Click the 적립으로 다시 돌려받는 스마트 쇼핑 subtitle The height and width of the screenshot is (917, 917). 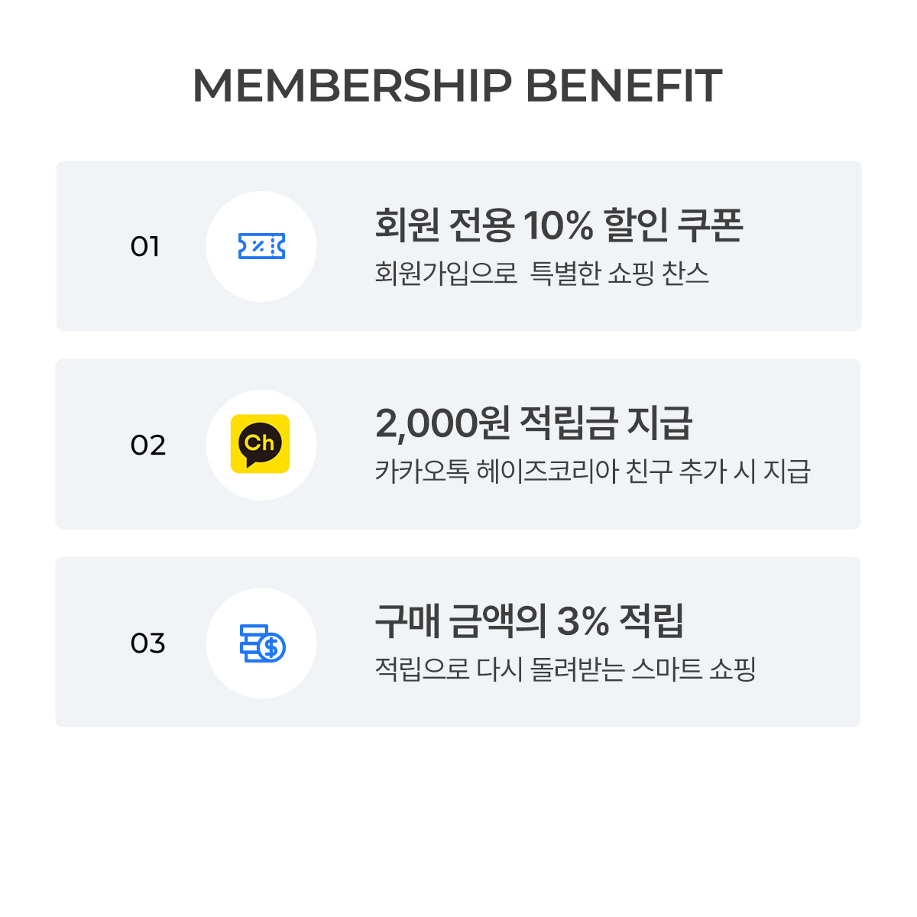pos(565,669)
